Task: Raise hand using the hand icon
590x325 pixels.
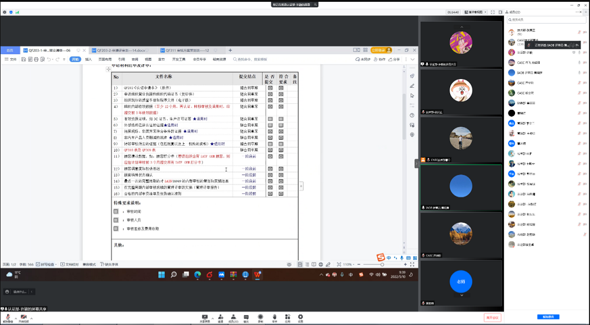Action: tap(274, 319)
